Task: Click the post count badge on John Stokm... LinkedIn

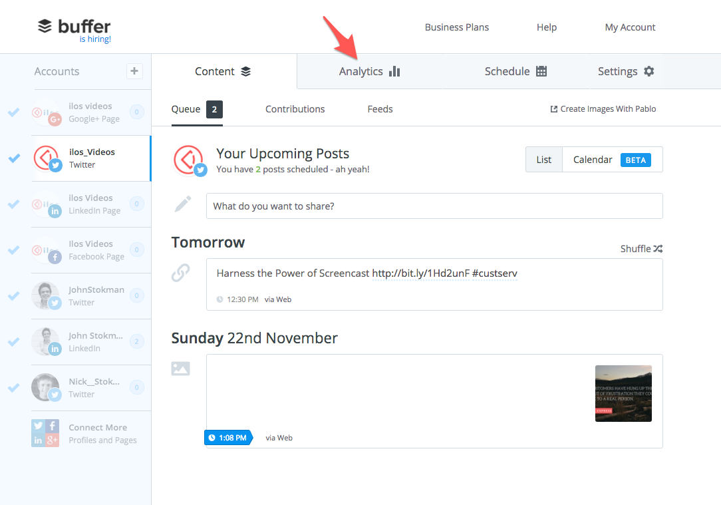Action: tap(136, 341)
